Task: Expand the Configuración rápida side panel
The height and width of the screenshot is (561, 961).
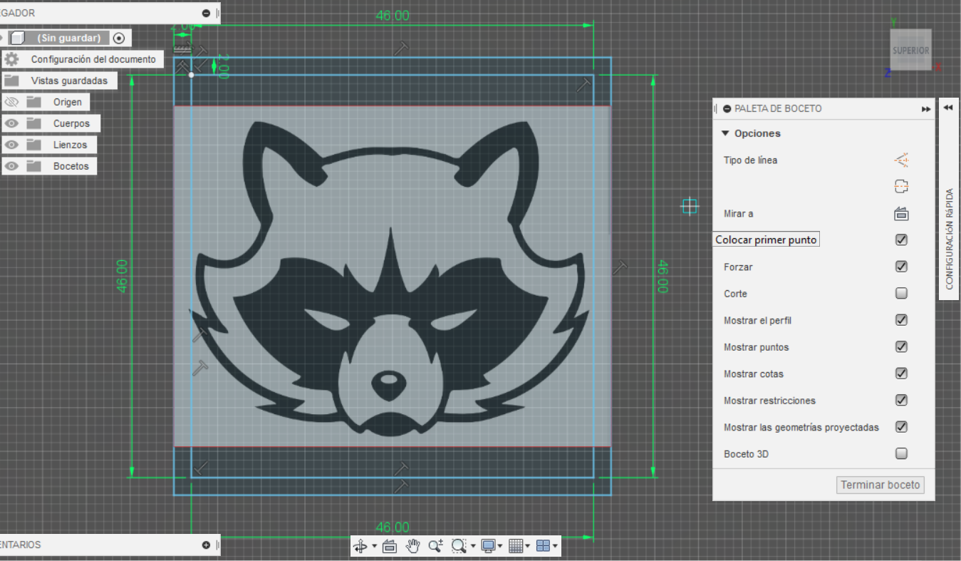Action: (948, 108)
